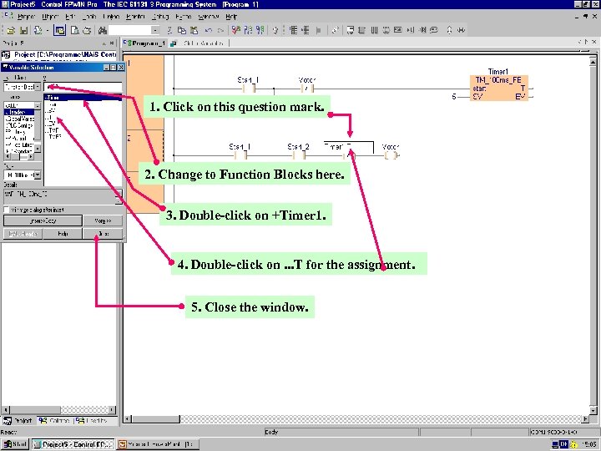Click the Help button in Variable Selection

click(63, 234)
